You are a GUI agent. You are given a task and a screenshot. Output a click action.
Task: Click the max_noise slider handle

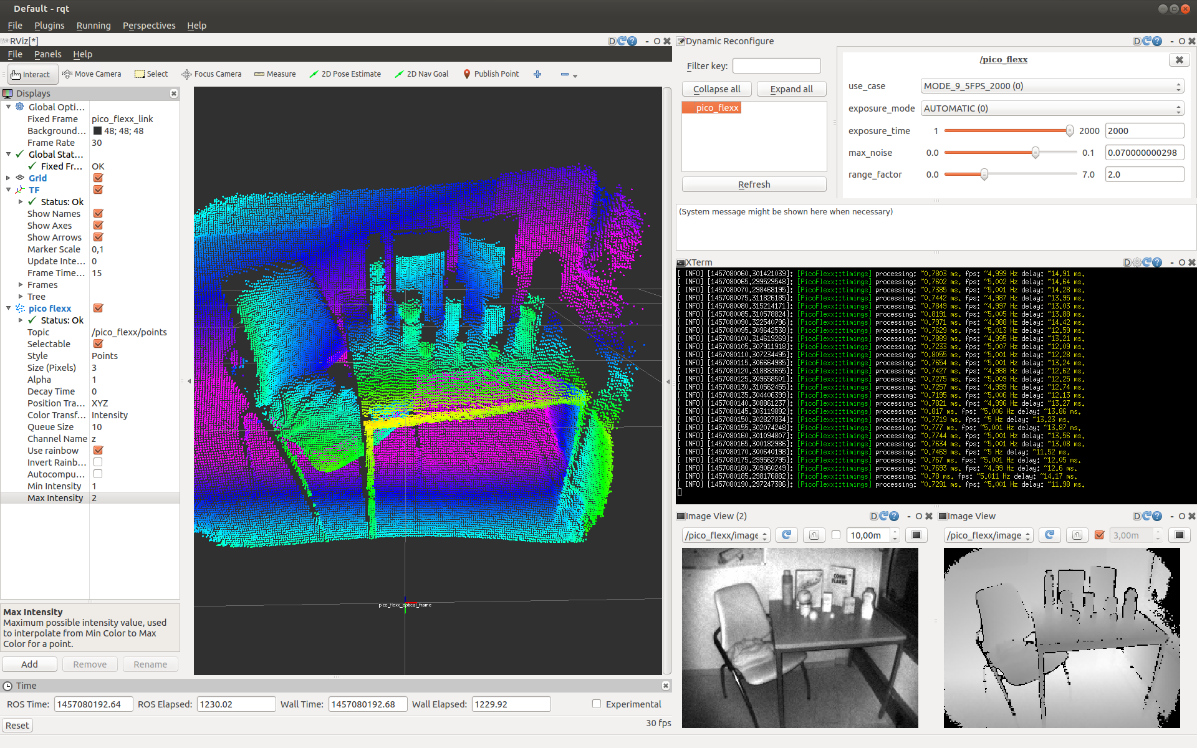click(1035, 153)
